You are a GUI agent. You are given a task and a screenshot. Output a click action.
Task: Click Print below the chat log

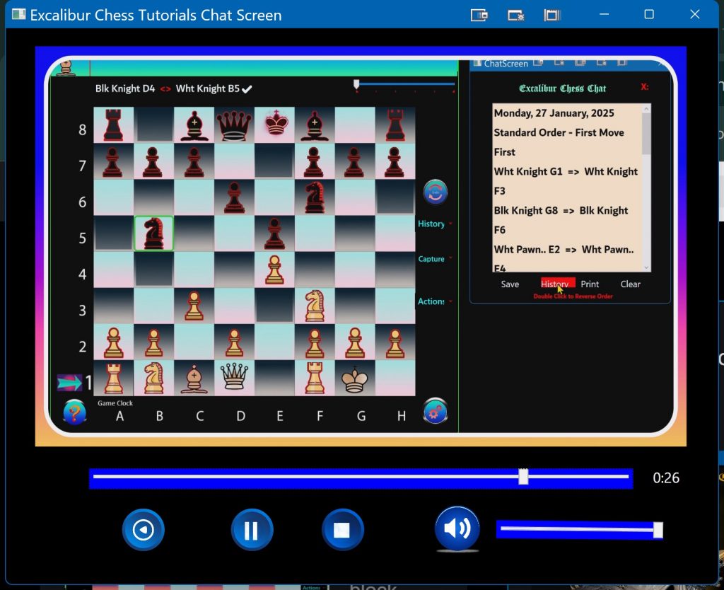click(x=590, y=284)
